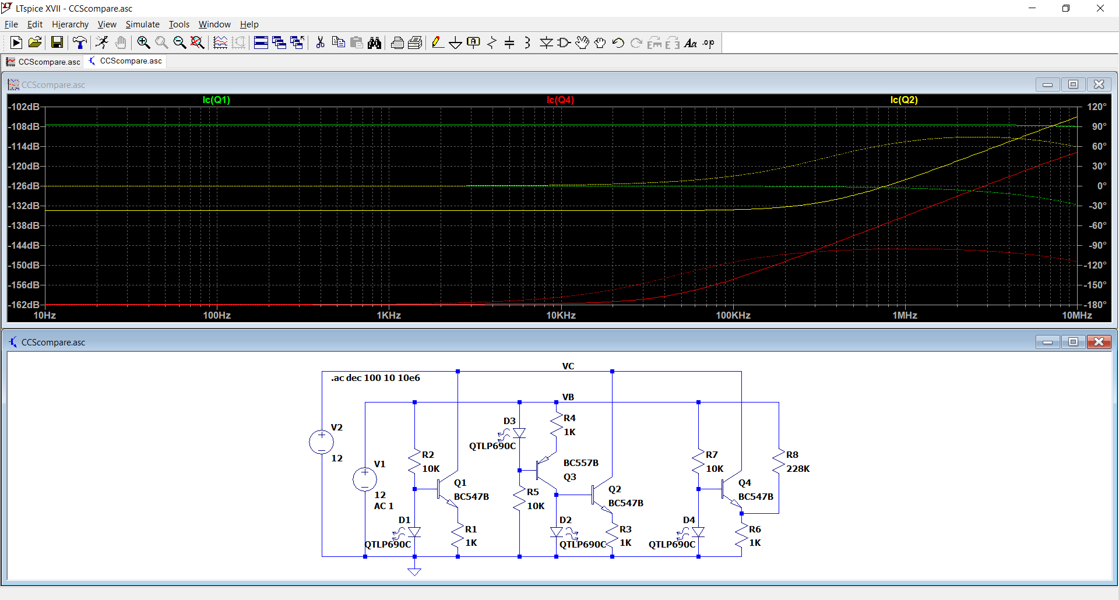Click the New Schematic toolbar icon
The width and height of the screenshot is (1119, 600).
(16, 43)
